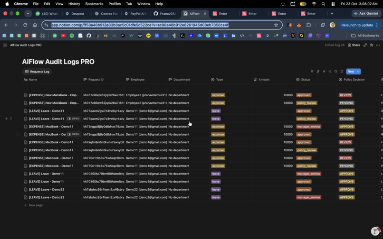Click the blue New button
The width and height of the screenshot is (383, 239).
pyautogui.click(x=351, y=72)
